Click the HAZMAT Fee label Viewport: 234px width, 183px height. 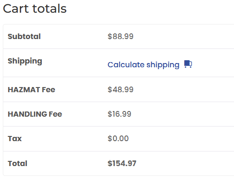coord(32,90)
